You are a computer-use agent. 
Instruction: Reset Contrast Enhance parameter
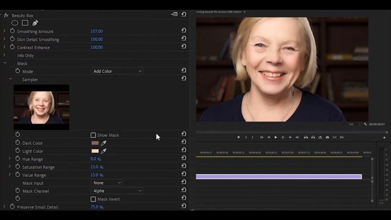(184, 46)
